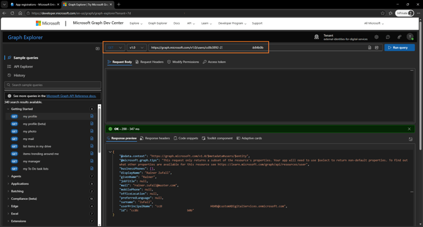Image resolution: width=423 pixels, height=227 pixels.
Task: Click the Microsoft logo
Action: [x=48, y=23]
